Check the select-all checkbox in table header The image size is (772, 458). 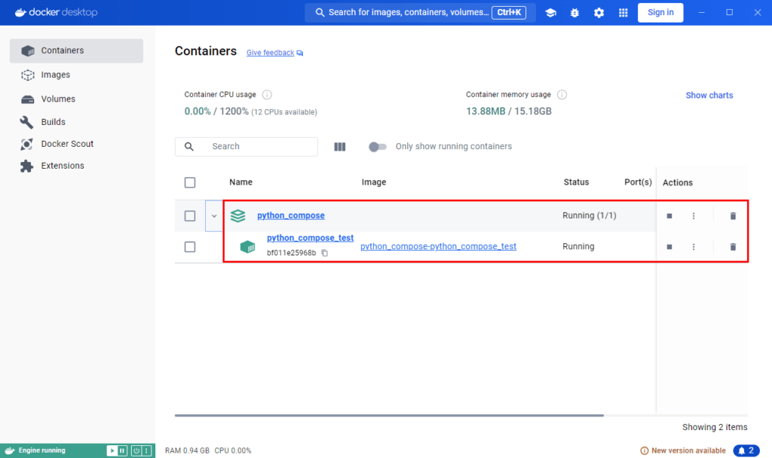coord(190,182)
